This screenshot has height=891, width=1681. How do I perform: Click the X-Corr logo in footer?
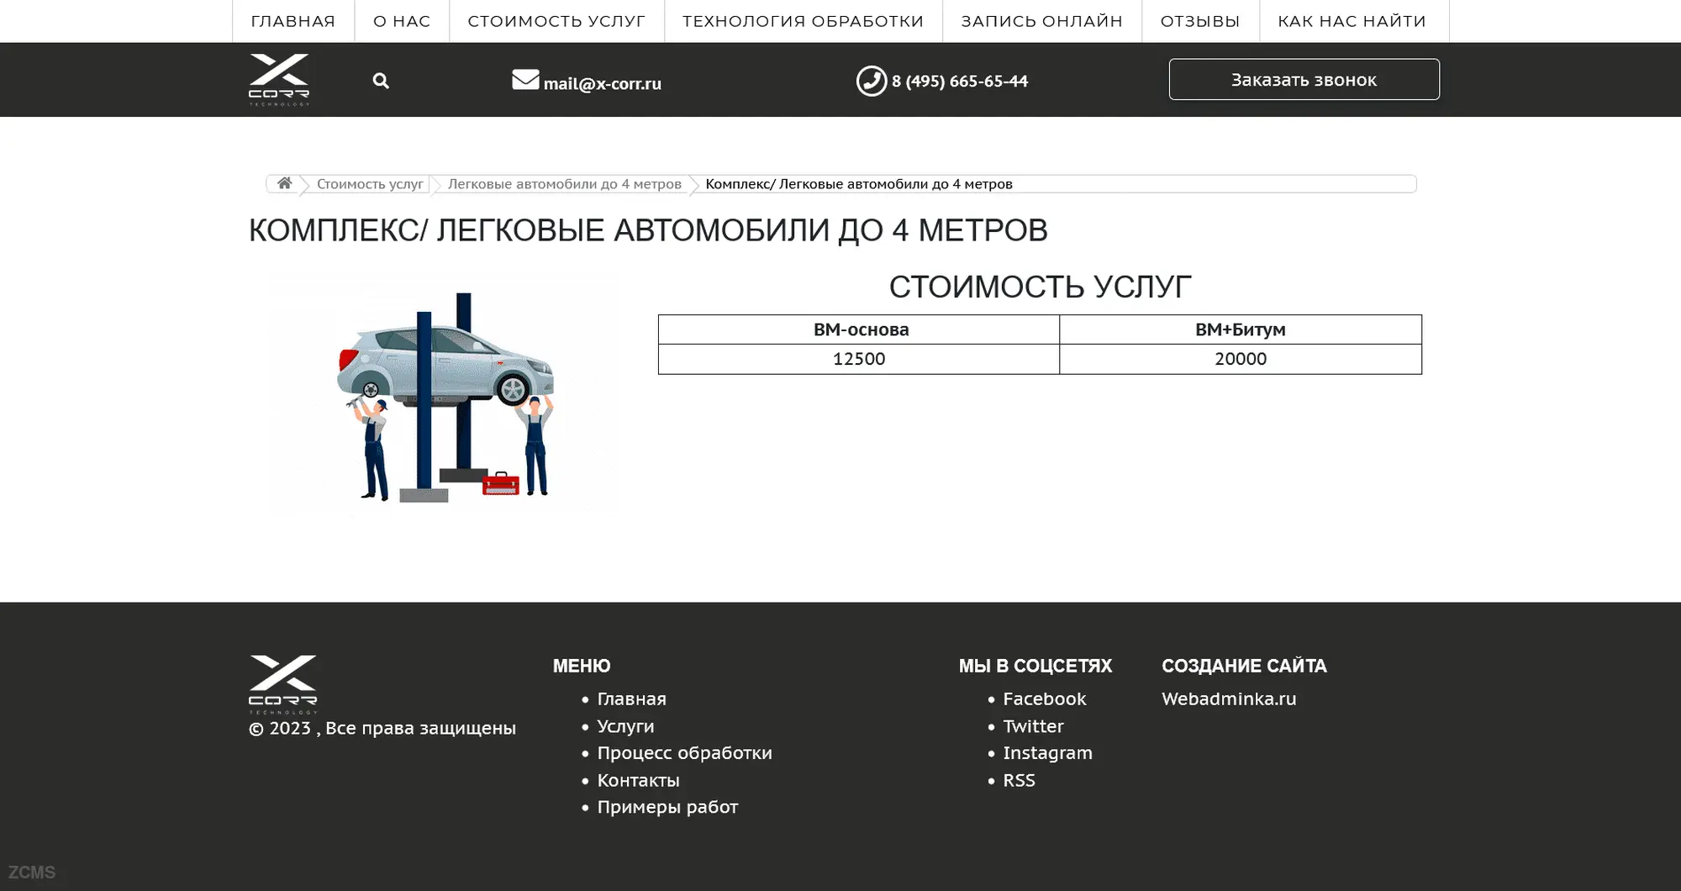pos(282,683)
